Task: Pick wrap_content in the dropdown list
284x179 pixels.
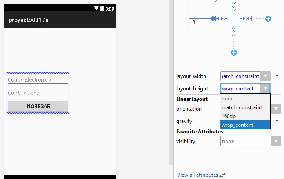Action: [238, 125]
